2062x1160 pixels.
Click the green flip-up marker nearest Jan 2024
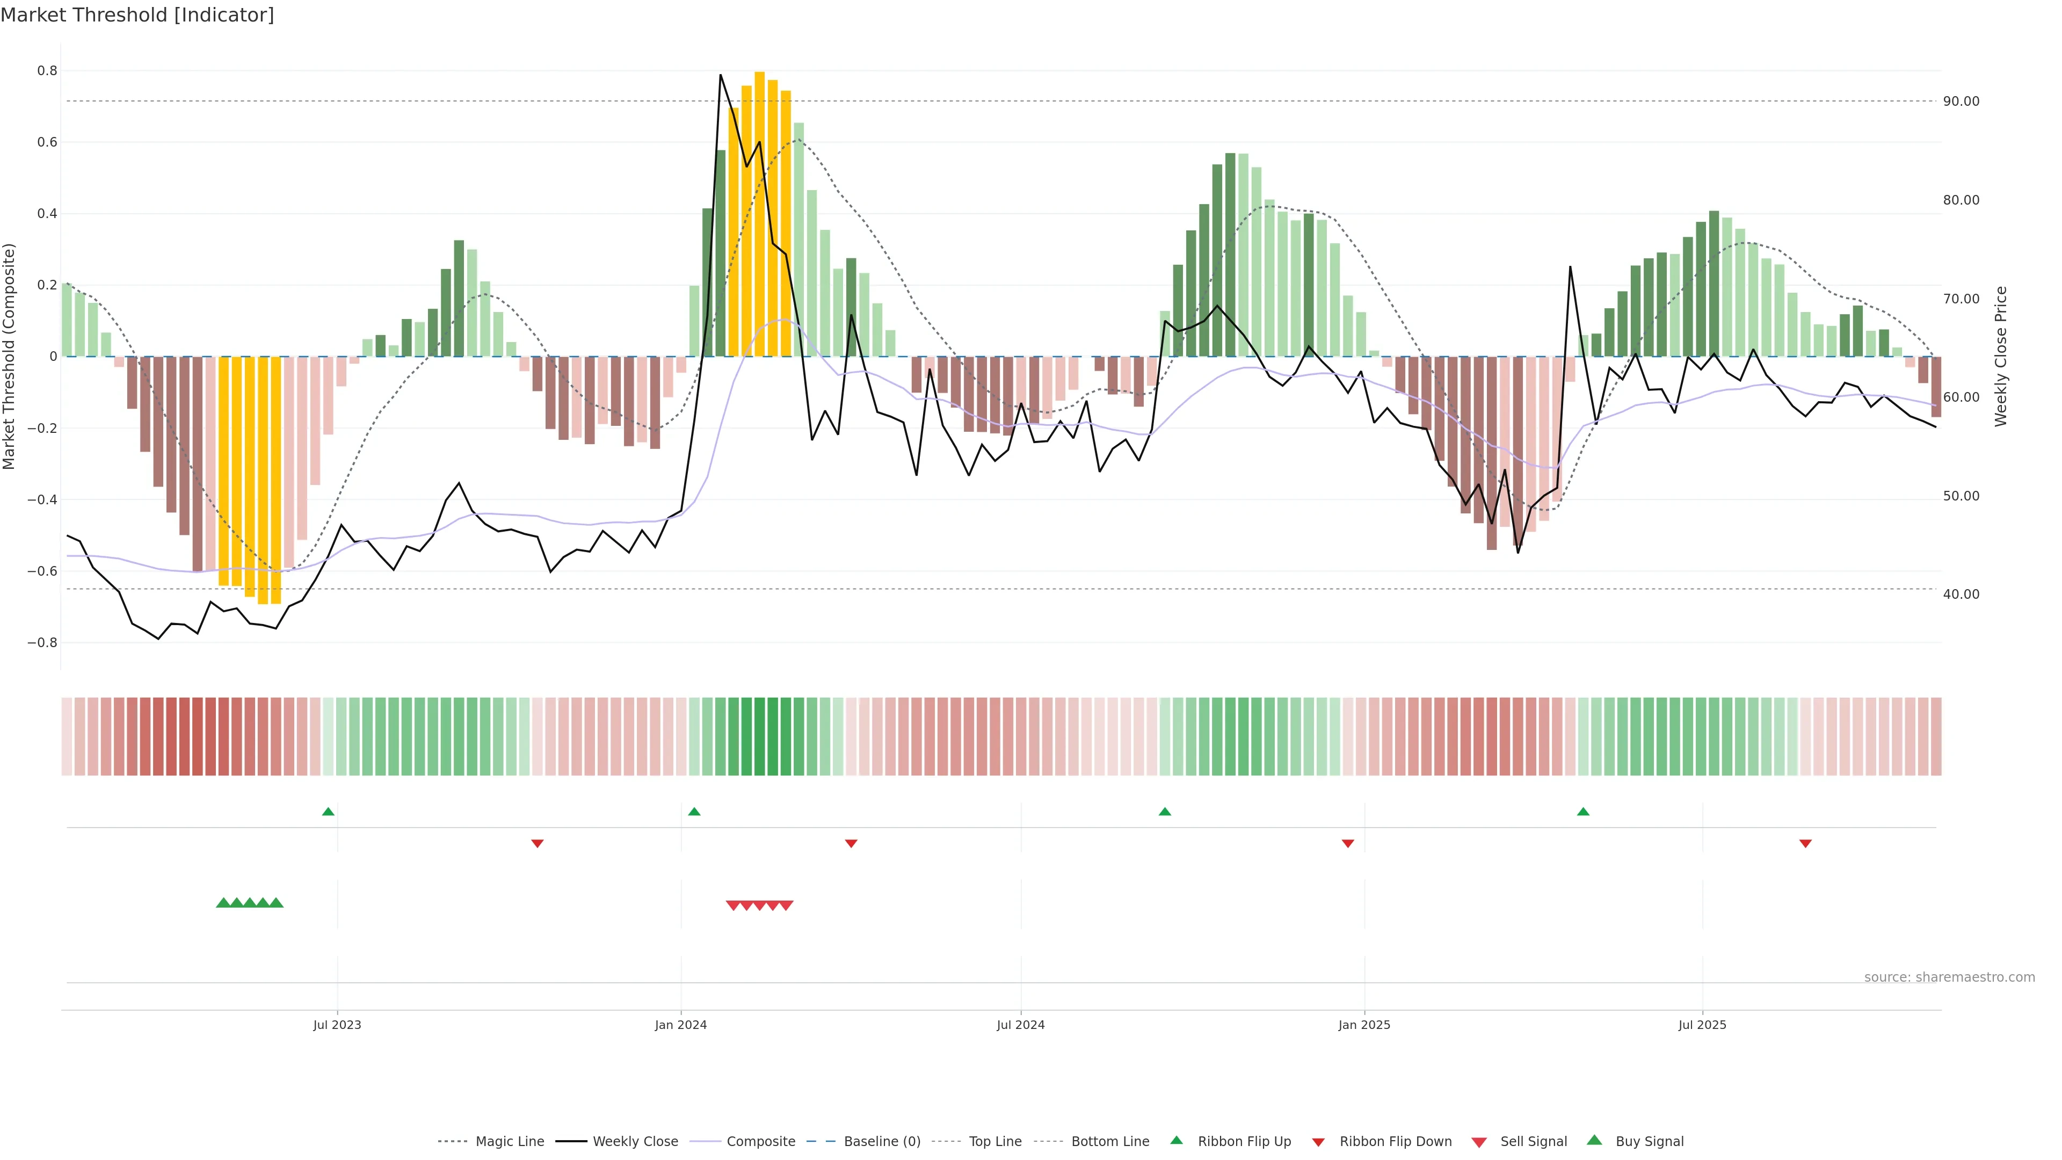click(694, 812)
